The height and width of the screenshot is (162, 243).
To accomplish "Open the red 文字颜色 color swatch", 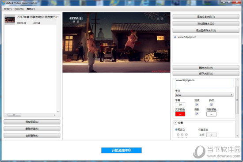I will (x=180, y=114).
